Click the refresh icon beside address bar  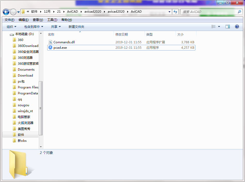pyautogui.click(x=175, y=12)
